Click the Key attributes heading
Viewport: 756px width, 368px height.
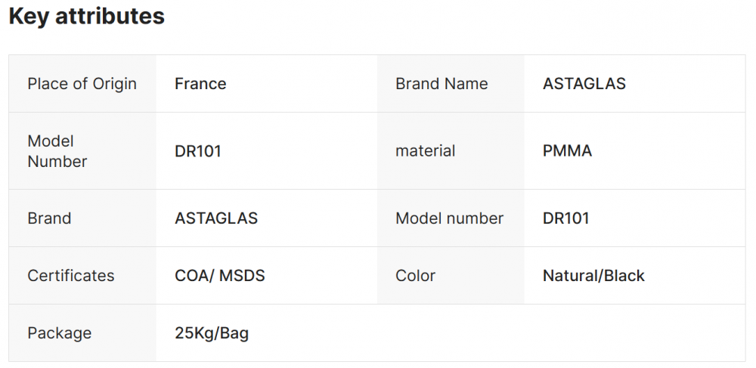86,17
